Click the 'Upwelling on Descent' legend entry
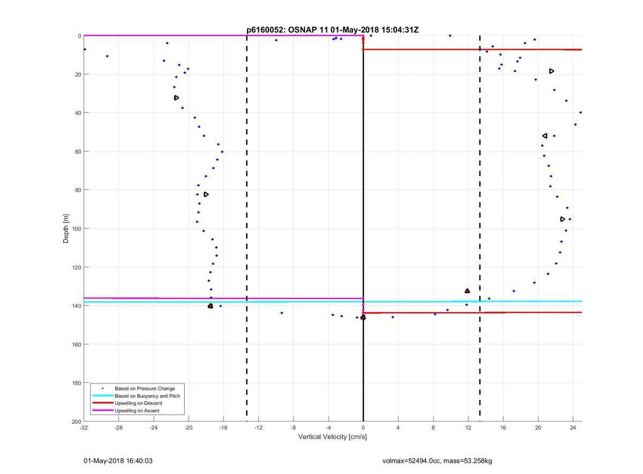The height and width of the screenshot is (474, 643). pos(138,403)
